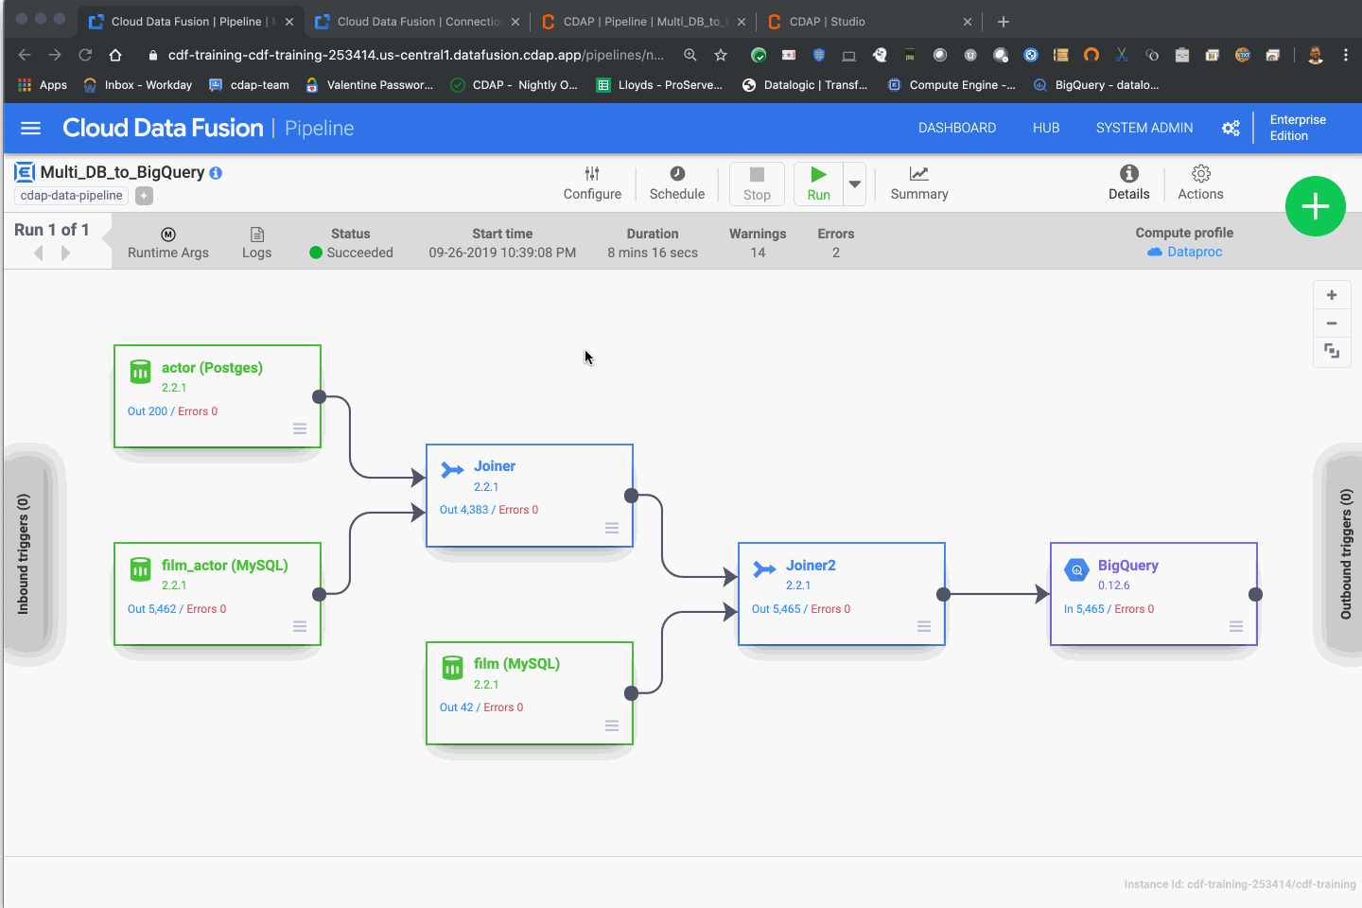Click the Errors count 2
This screenshot has width=1362, height=908.
[836, 253]
